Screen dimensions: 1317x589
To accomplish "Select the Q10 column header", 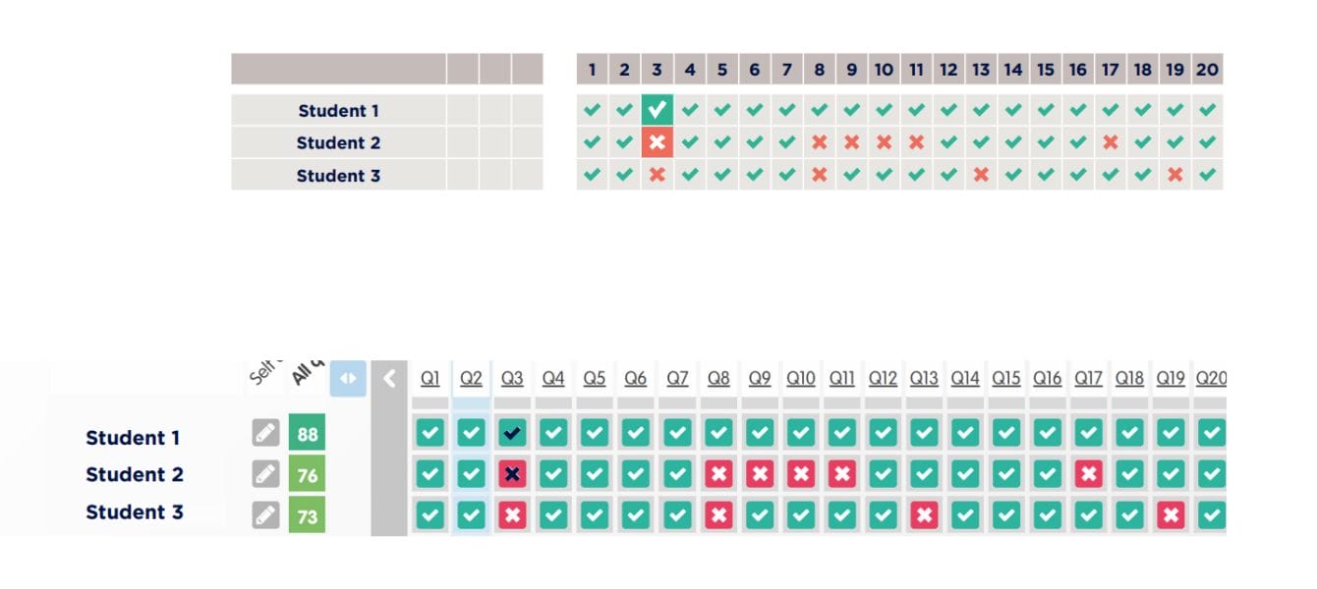I will 801,378.
